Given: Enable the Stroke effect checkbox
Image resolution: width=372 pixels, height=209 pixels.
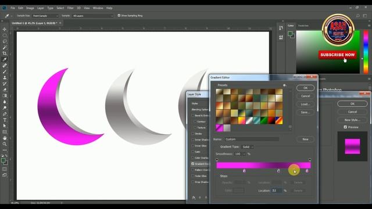Looking at the screenshot, I should [x=192, y=134].
